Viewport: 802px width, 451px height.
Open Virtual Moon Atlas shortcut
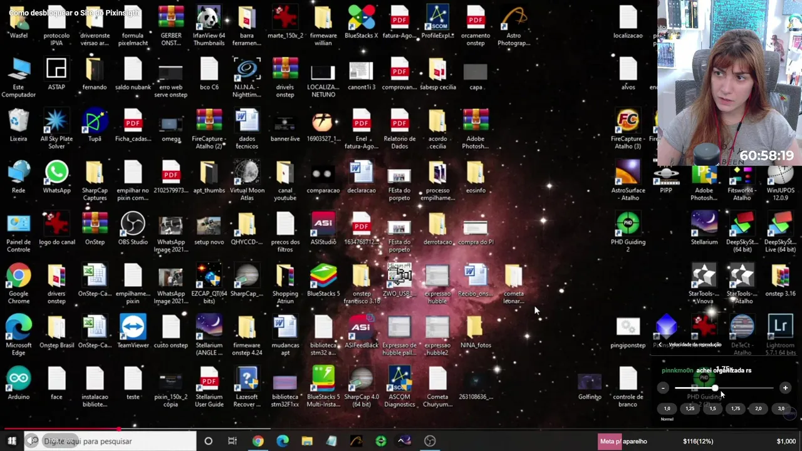pyautogui.click(x=247, y=180)
